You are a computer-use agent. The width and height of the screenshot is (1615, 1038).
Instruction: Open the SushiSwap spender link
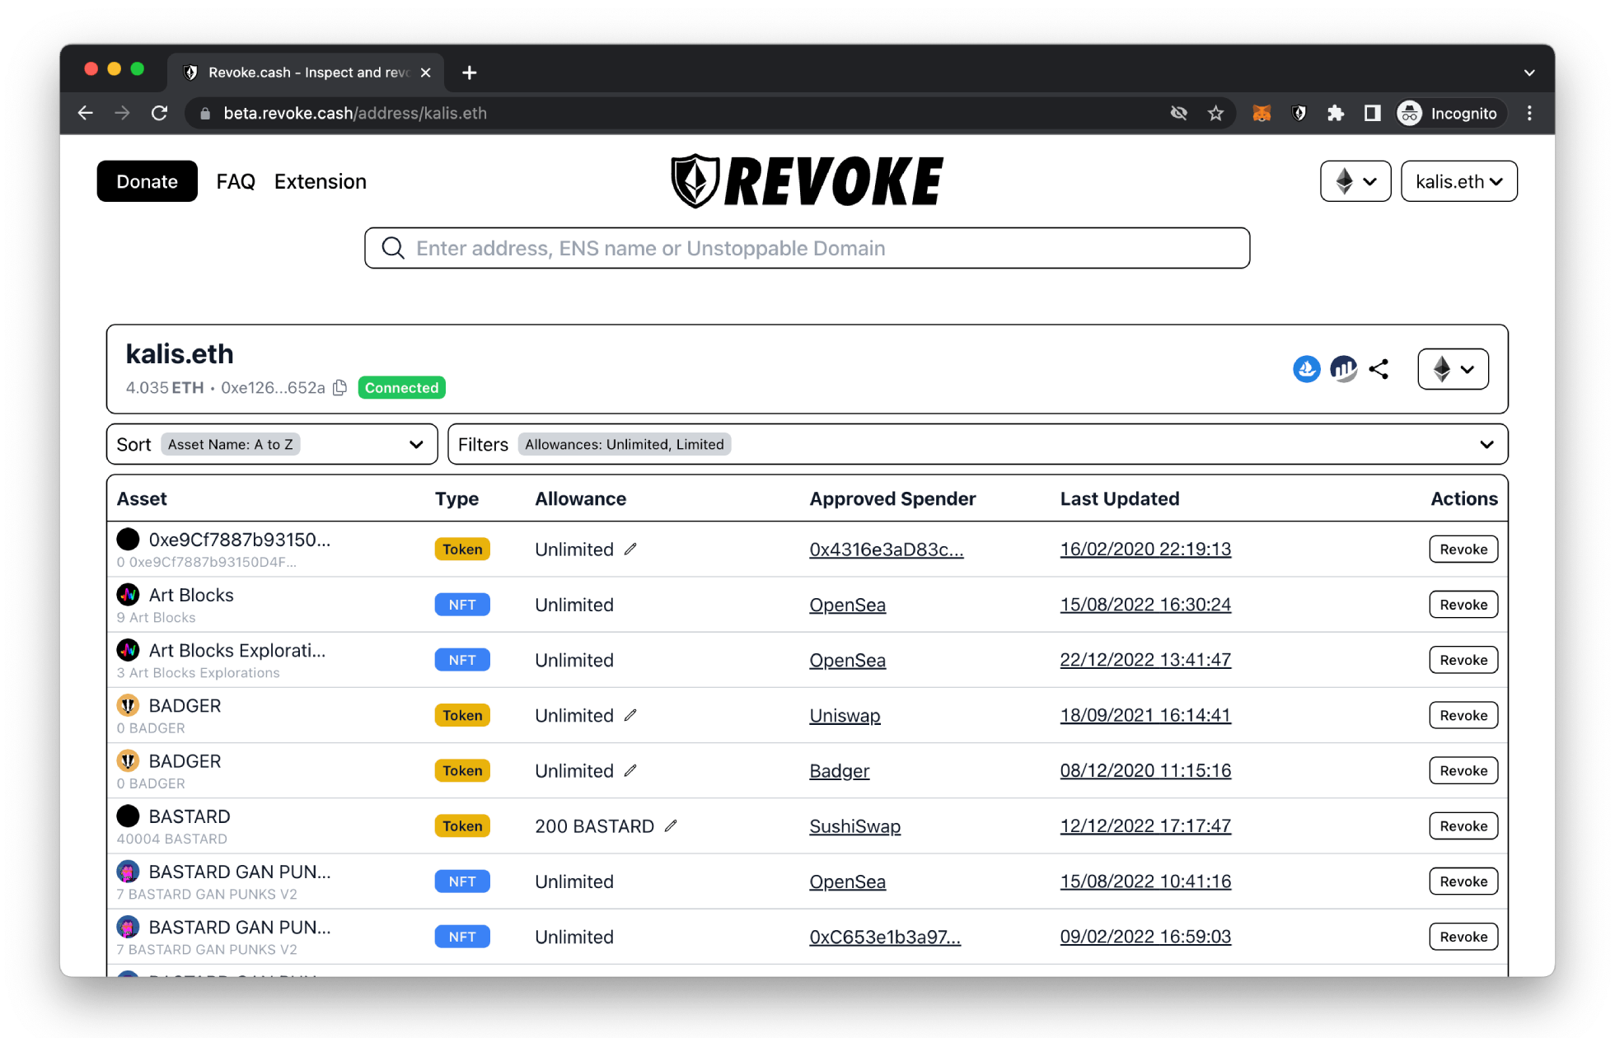coord(854,825)
